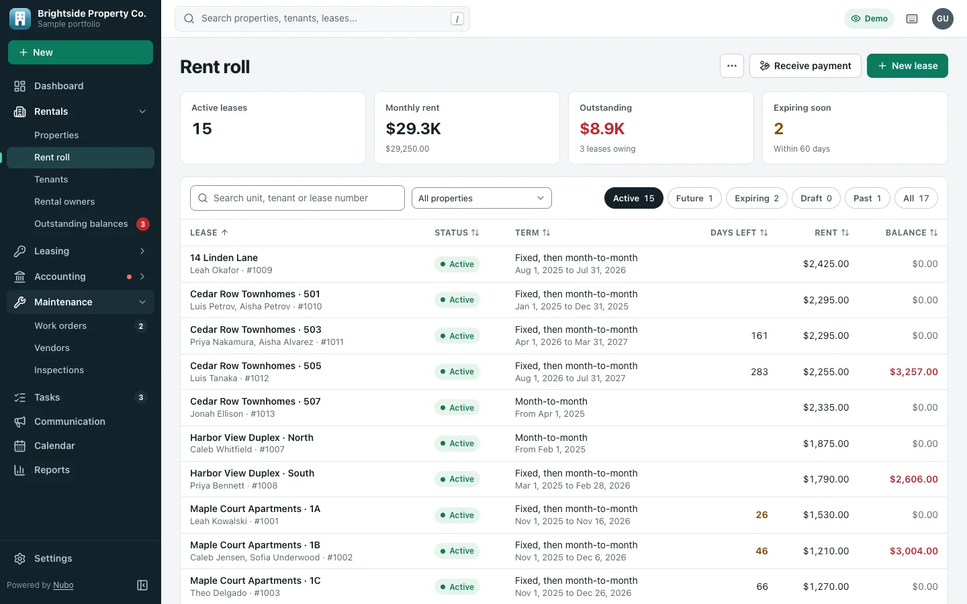
Task: Click the Accounting bank icon
Action: (x=20, y=276)
